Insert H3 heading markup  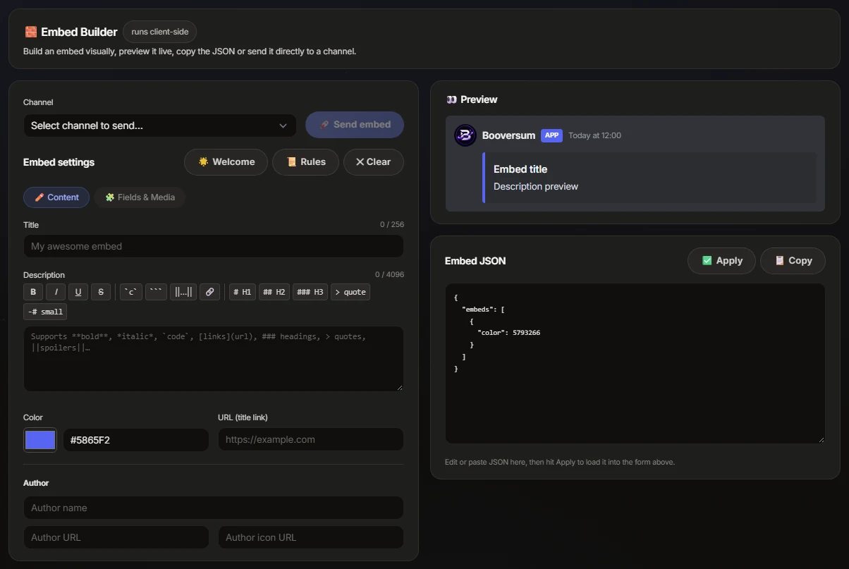tap(310, 292)
